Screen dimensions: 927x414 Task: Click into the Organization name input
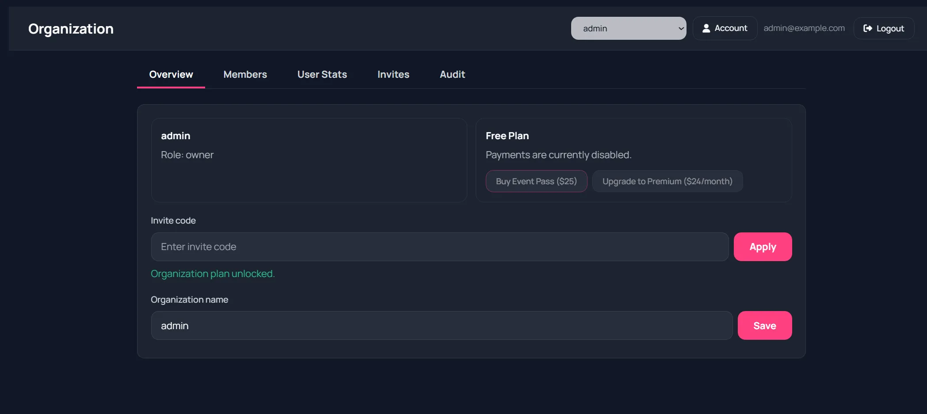click(x=441, y=326)
